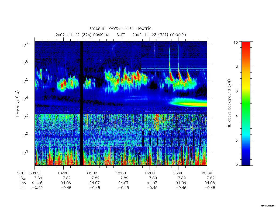Click the SCET label between the two dates
Image resolution: width=276 pixels, height=207 pixels.
tap(121, 35)
